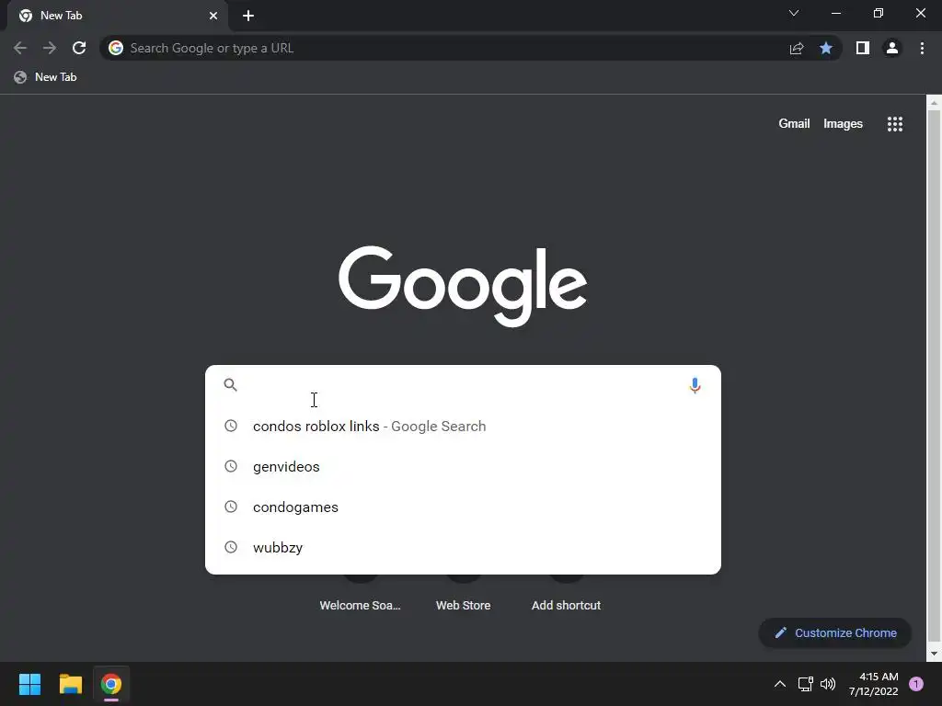The width and height of the screenshot is (942, 706).
Task: Open Chrome's three-dot menu
Action: click(922, 48)
